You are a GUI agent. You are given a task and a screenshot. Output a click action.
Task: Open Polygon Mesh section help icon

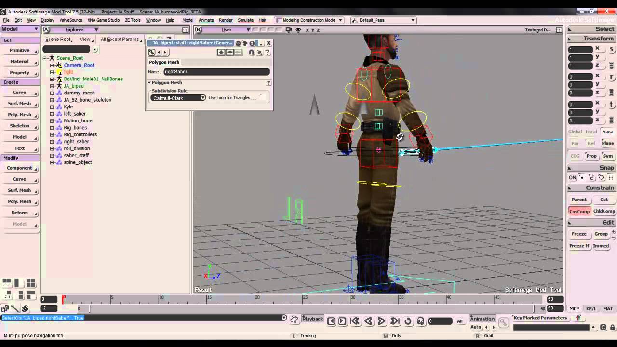(268, 83)
